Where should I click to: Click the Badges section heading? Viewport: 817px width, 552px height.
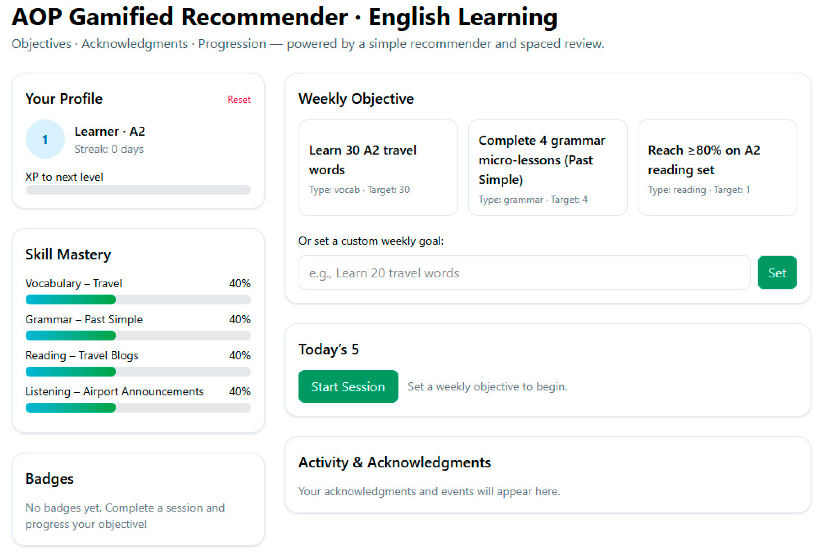[x=50, y=478]
